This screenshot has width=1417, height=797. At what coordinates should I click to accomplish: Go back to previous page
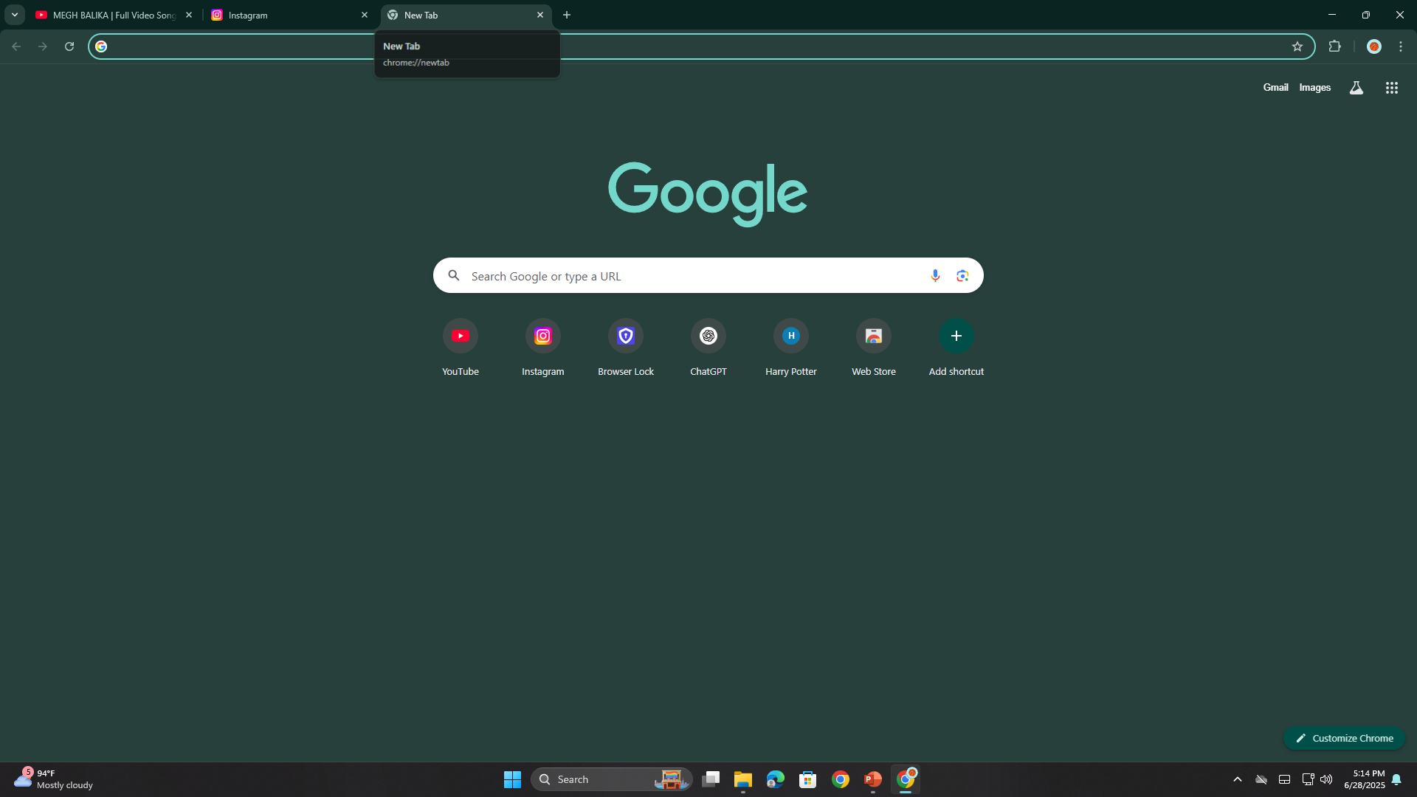(16, 46)
